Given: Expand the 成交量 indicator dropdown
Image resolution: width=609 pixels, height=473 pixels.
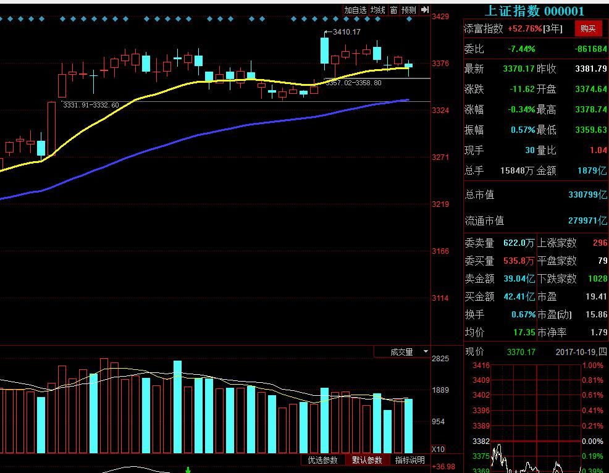Looking at the screenshot, I should click(x=425, y=351).
